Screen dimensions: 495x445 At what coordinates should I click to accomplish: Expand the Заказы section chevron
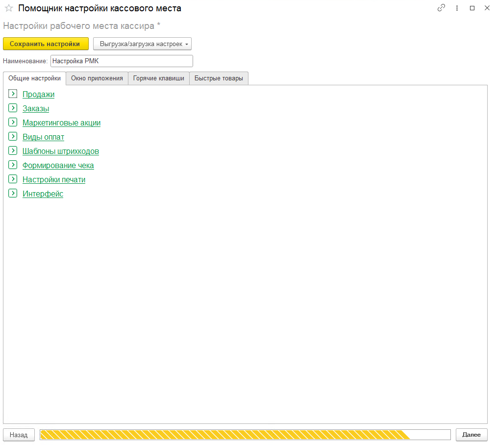click(x=13, y=108)
